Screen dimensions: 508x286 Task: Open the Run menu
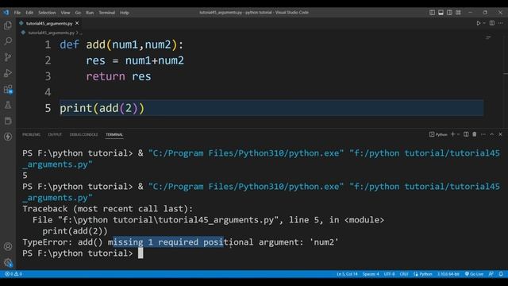[x=90, y=13]
